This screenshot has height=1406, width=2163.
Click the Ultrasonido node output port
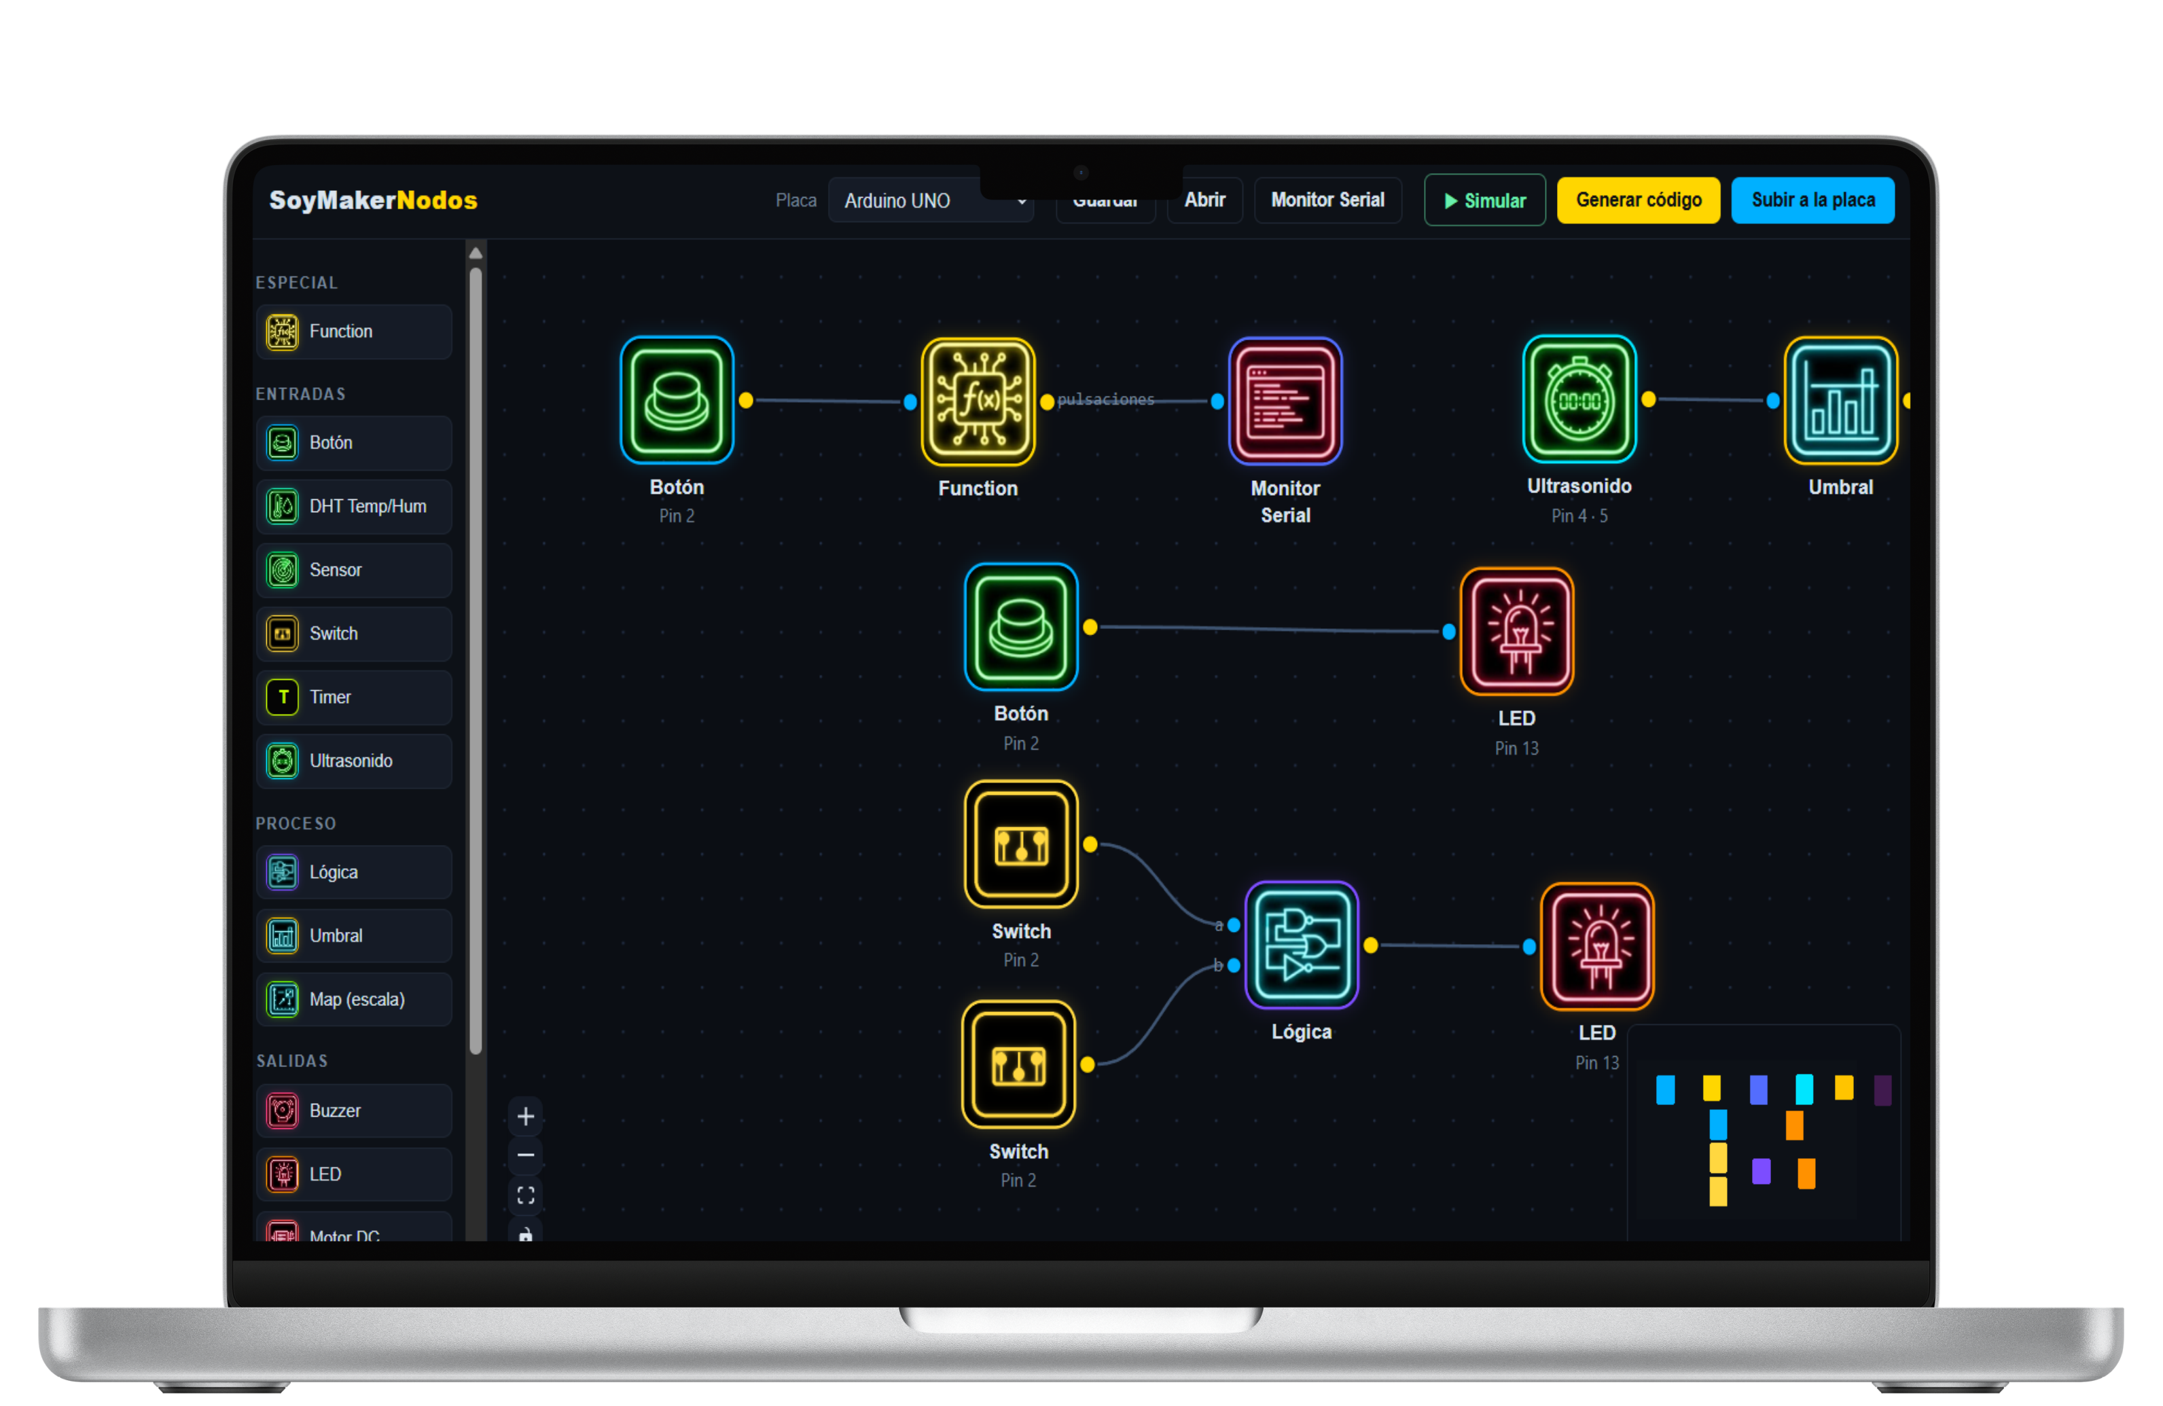point(1649,399)
